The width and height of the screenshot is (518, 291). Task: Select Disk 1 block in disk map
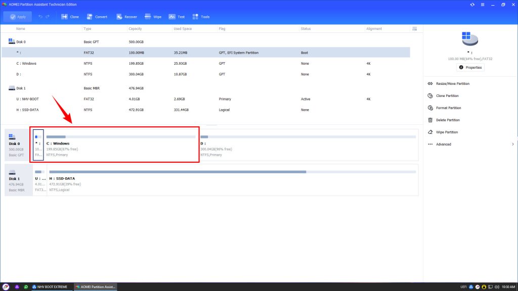click(18, 180)
